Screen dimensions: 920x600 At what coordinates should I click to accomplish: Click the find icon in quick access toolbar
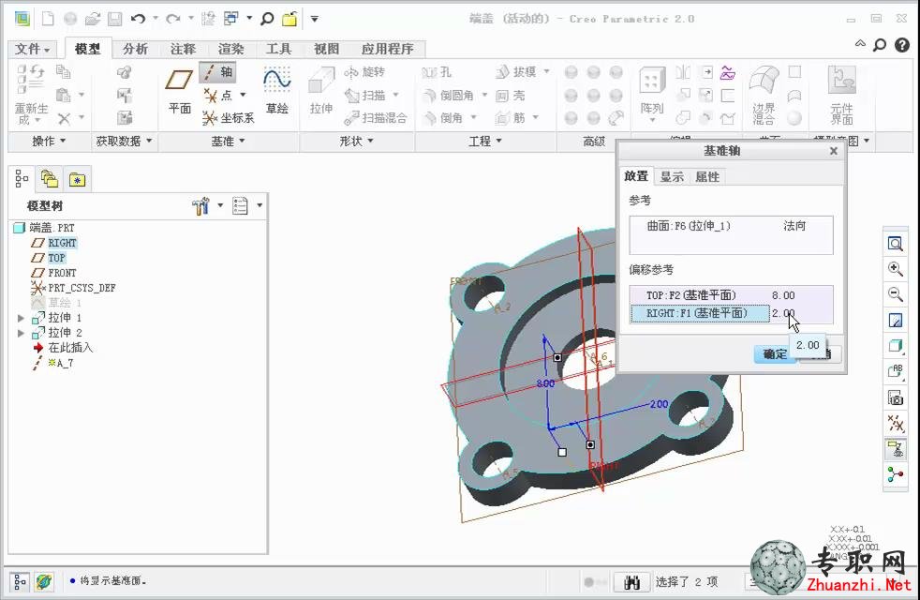pyautogui.click(x=267, y=19)
